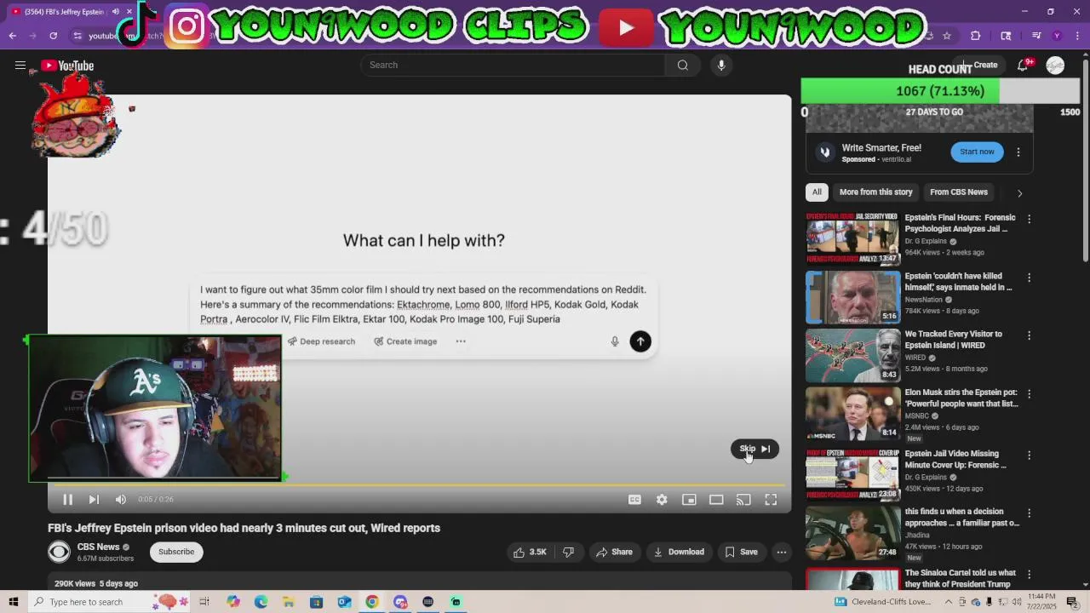Select From CBS News chip
1090x613 pixels.
tap(959, 192)
